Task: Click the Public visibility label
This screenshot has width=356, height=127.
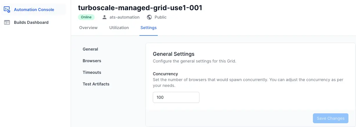Action: (160, 17)
